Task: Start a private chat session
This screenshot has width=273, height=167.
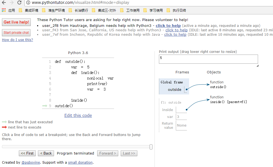Action: point(16,33)
